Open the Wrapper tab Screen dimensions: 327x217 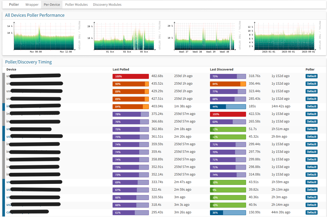point(32,4)
